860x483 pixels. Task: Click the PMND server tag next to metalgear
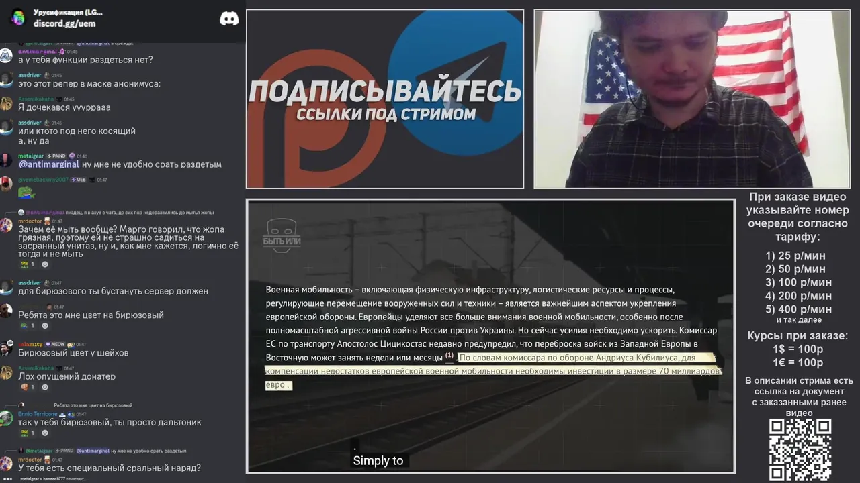56,156
